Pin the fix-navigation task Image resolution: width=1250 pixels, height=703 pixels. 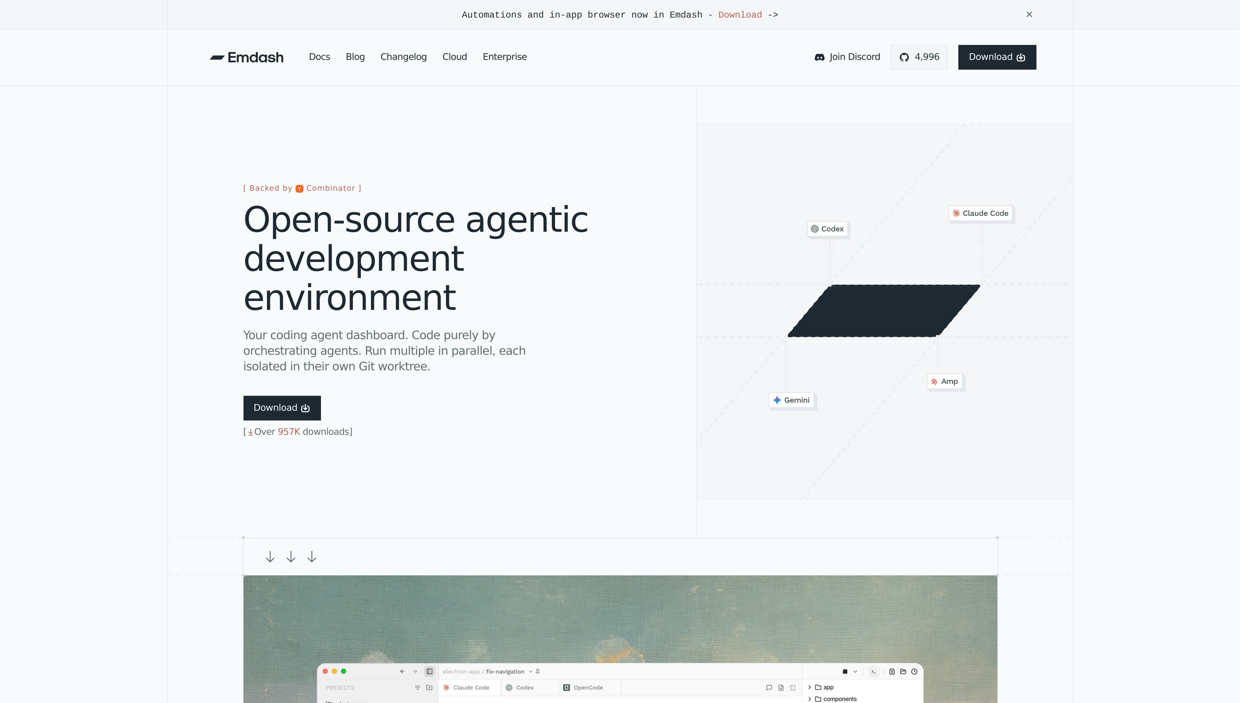[538, 671]
